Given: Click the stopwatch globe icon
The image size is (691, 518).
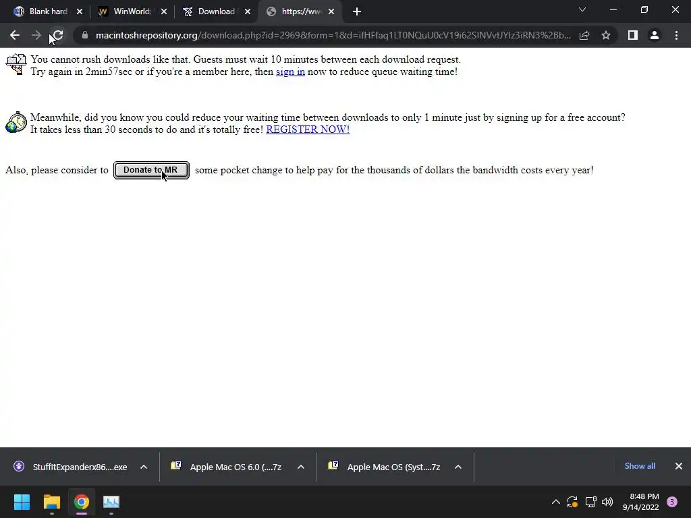Looking at the screenshot, I should point(16,122).
